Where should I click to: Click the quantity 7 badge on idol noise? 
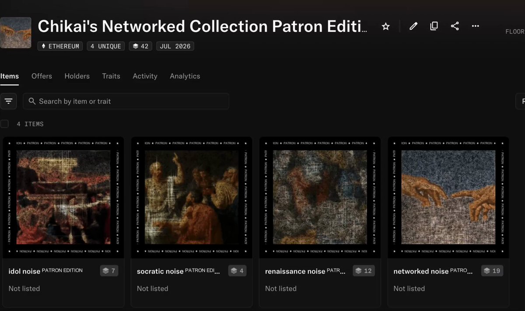[x=109, y=271]
